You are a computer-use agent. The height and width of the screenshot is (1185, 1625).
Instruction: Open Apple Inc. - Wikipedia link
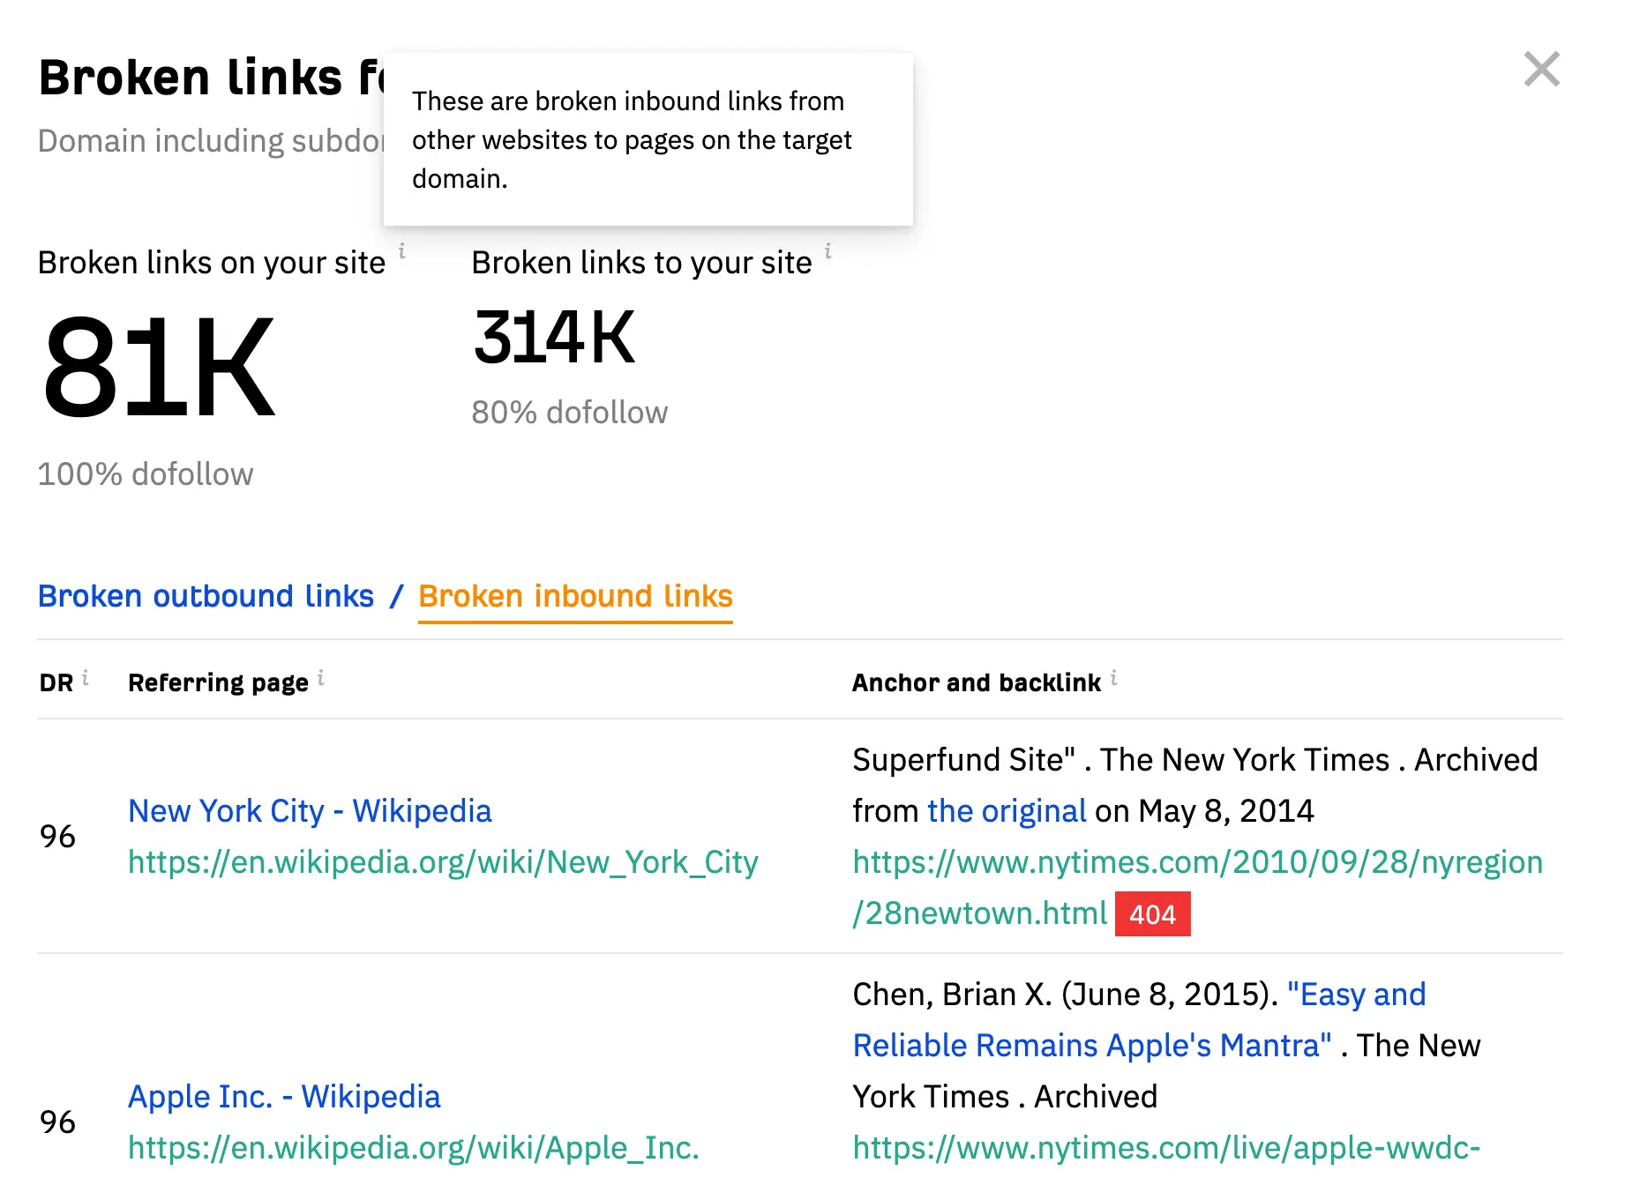point(284,1097)
